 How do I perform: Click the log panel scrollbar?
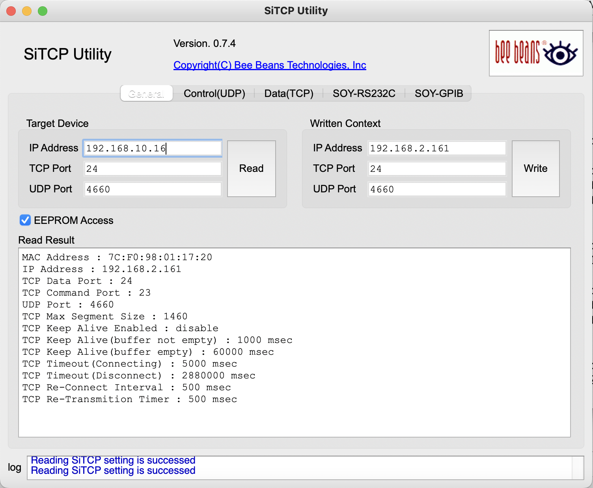click(578, 468)
